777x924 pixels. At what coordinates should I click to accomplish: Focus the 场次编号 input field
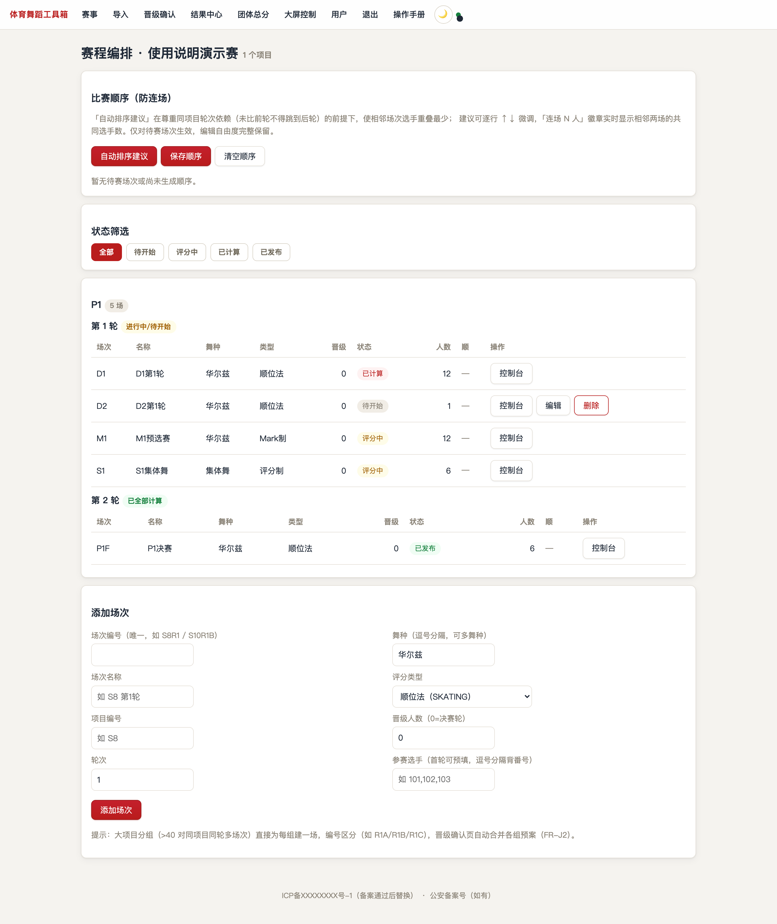pyautogui.click(x=142, y=655)
